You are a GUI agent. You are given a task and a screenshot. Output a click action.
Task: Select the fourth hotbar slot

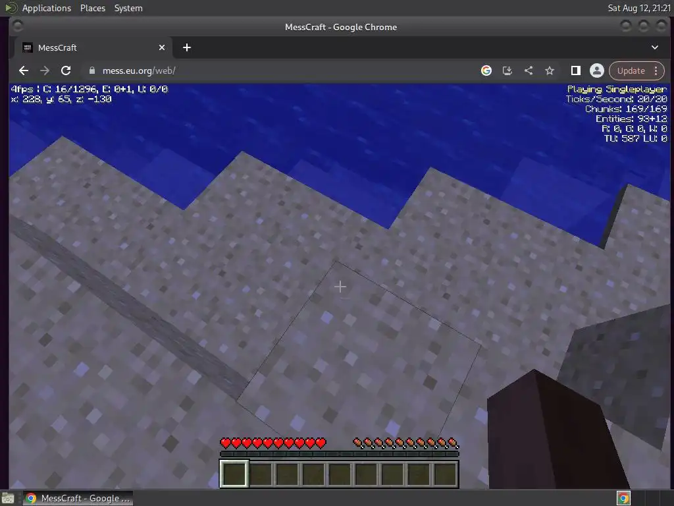(313, 474)
